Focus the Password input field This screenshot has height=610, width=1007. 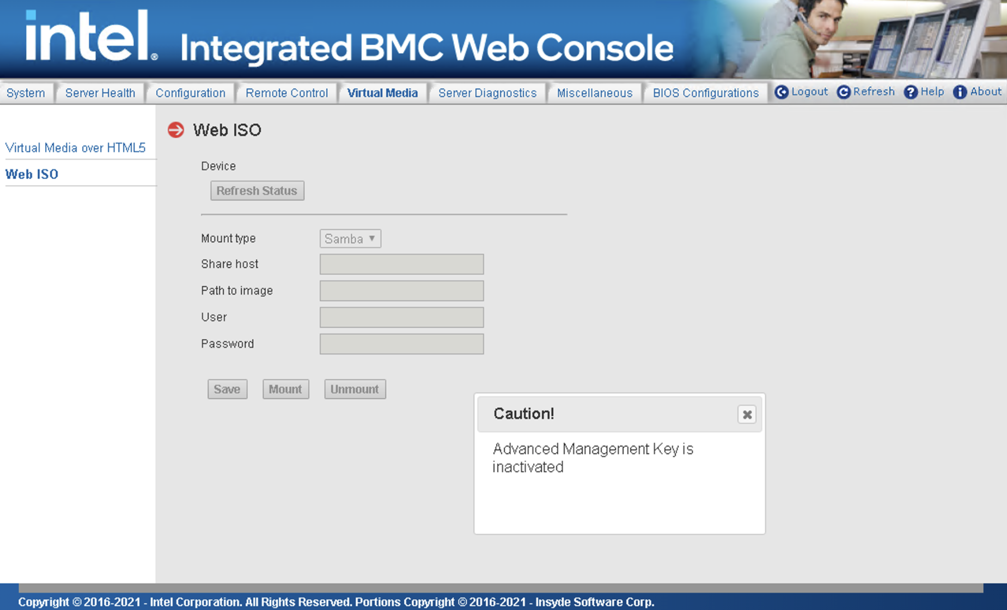coord(401,344)
